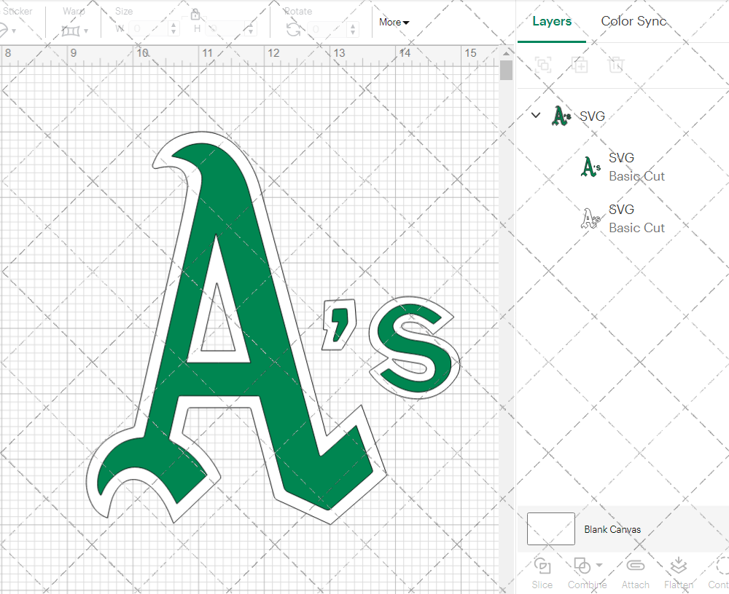This screenshot has height=594, width=729.
Task: Open the Combine dropdown arrow
Action: [x=599, y=565]
